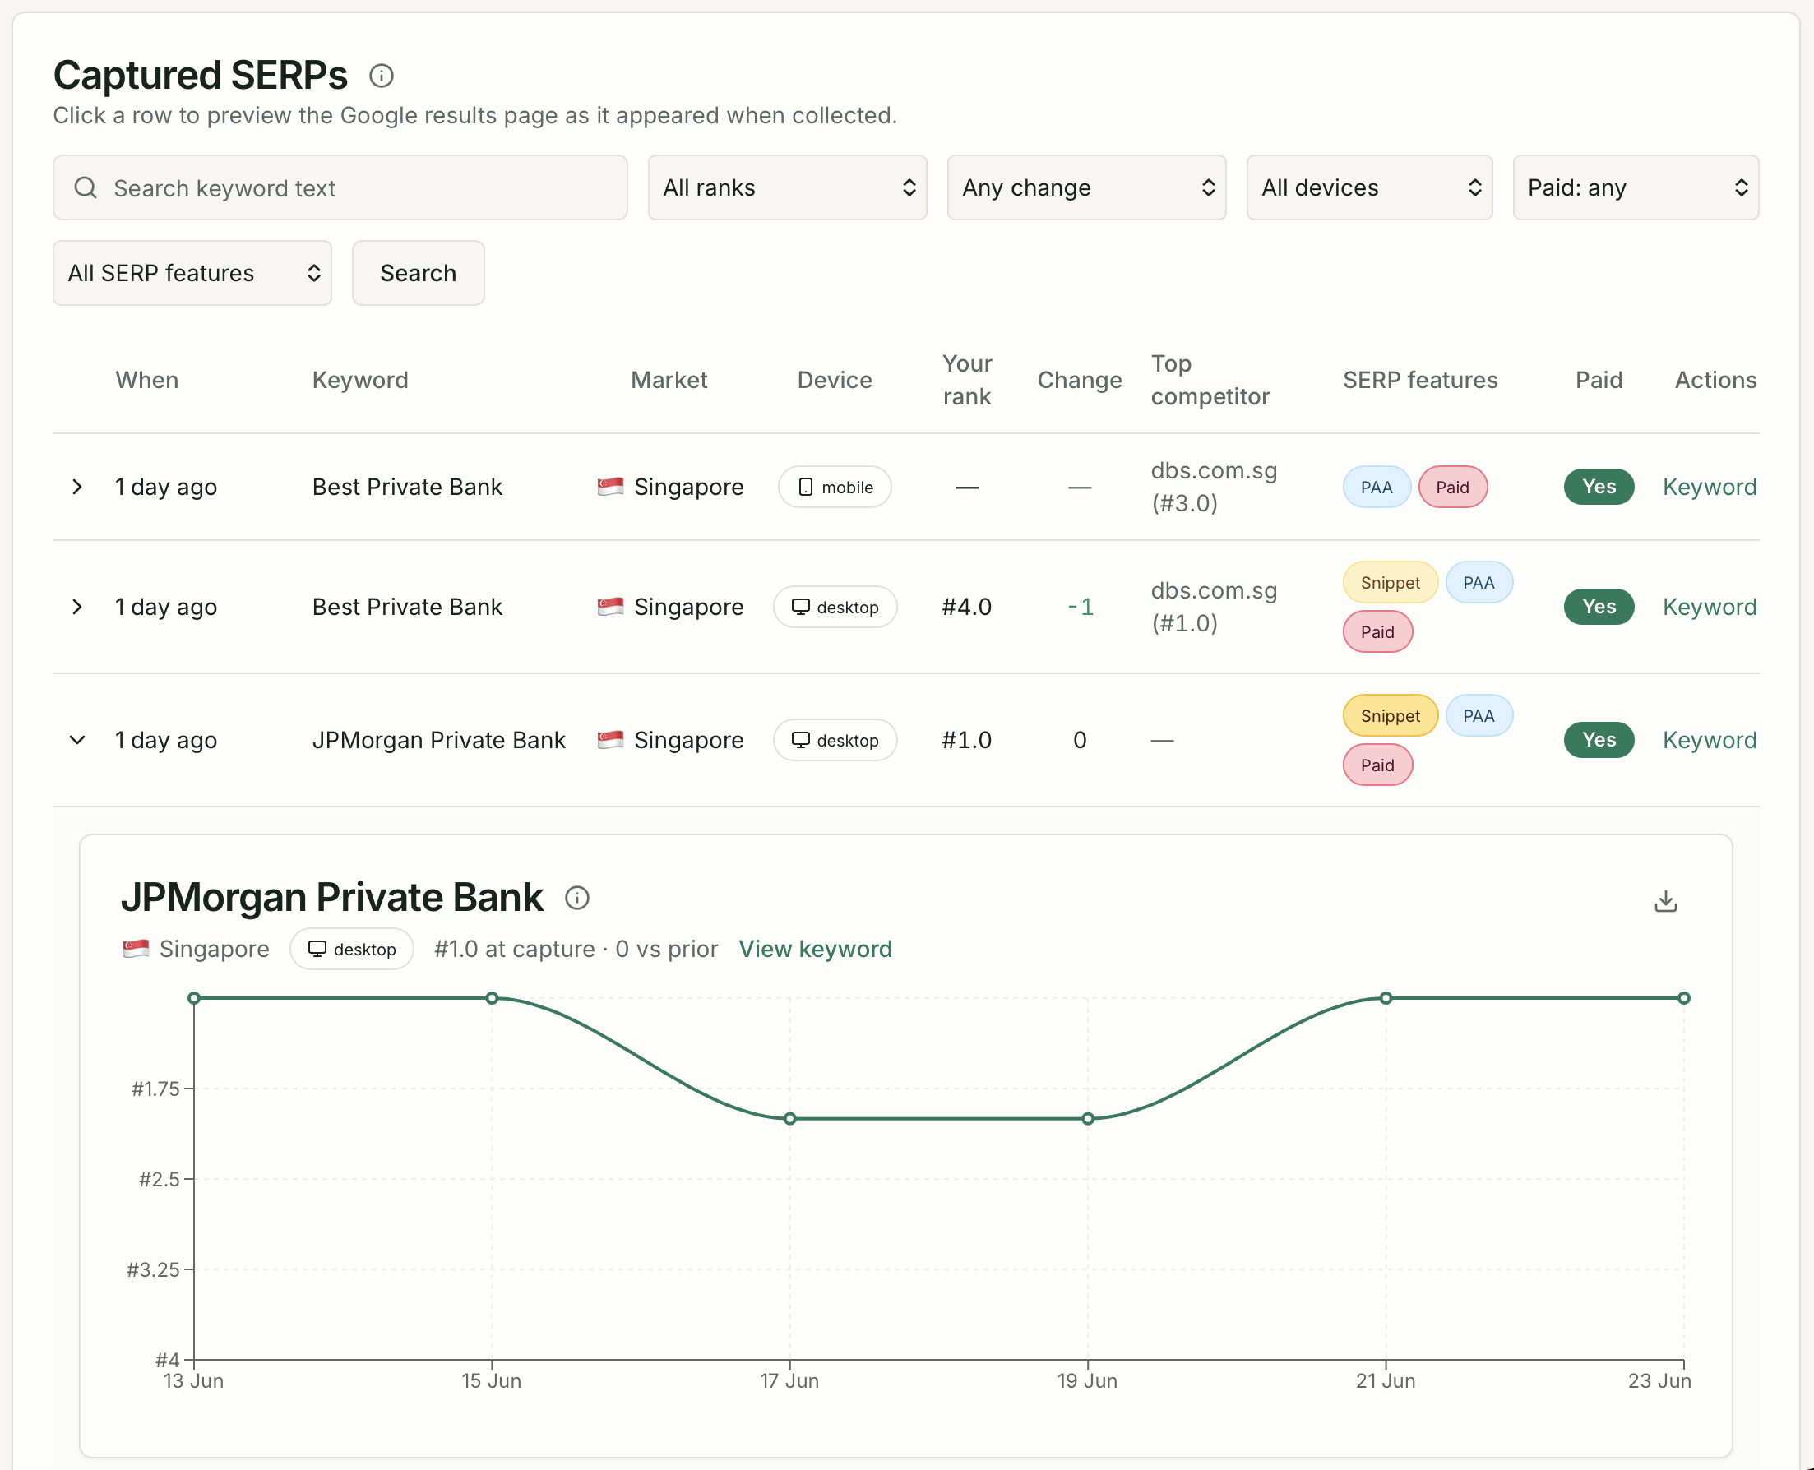Click dbs.com.sg (#1.0) competitor cell
Screen dimensions: 1814x1470
click(1214, 607)
